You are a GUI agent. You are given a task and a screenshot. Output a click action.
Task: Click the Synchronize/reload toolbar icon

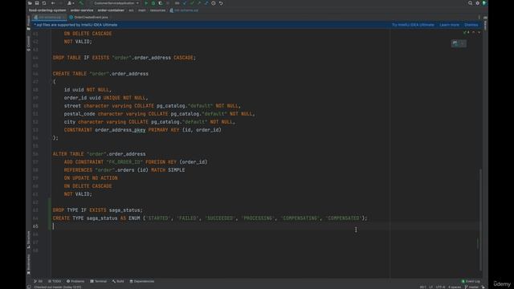coord(44,3)
